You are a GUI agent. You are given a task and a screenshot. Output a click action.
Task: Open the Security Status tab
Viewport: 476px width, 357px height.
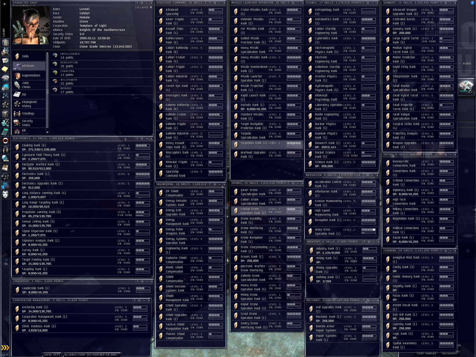[x=29, y=123]
